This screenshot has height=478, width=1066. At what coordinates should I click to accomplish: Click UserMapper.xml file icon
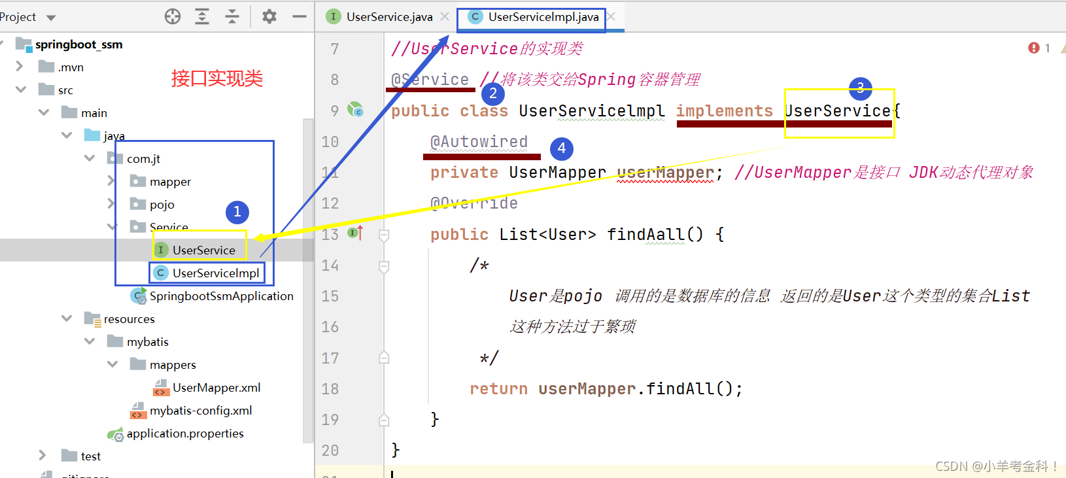[161, 388]
